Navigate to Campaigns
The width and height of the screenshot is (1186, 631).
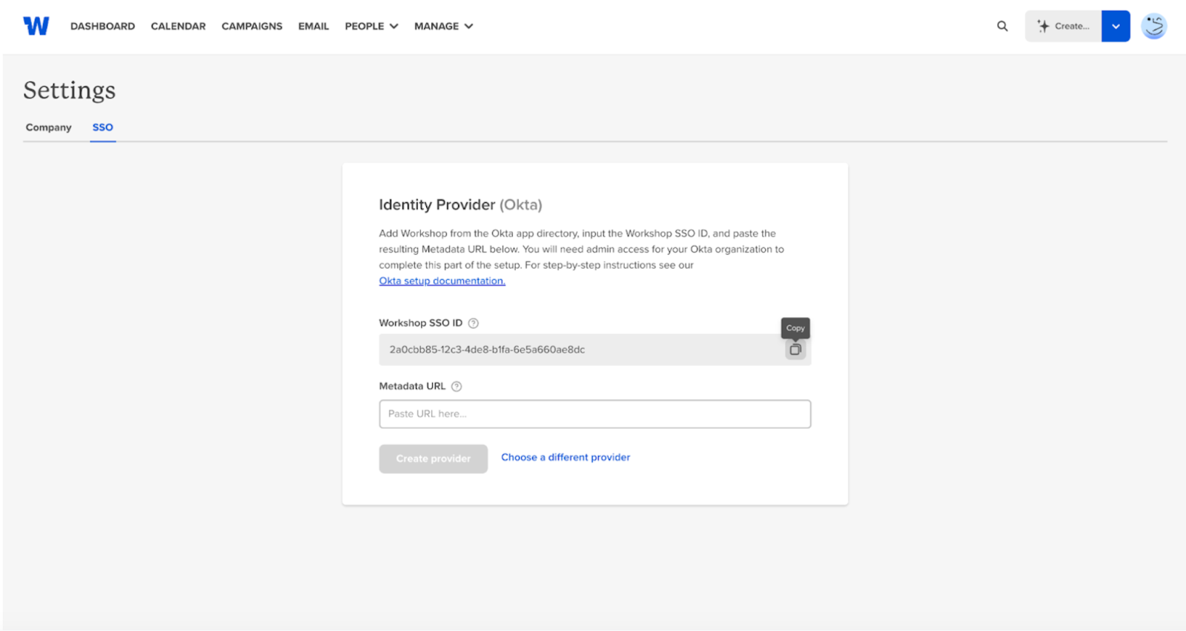point(252,26)
